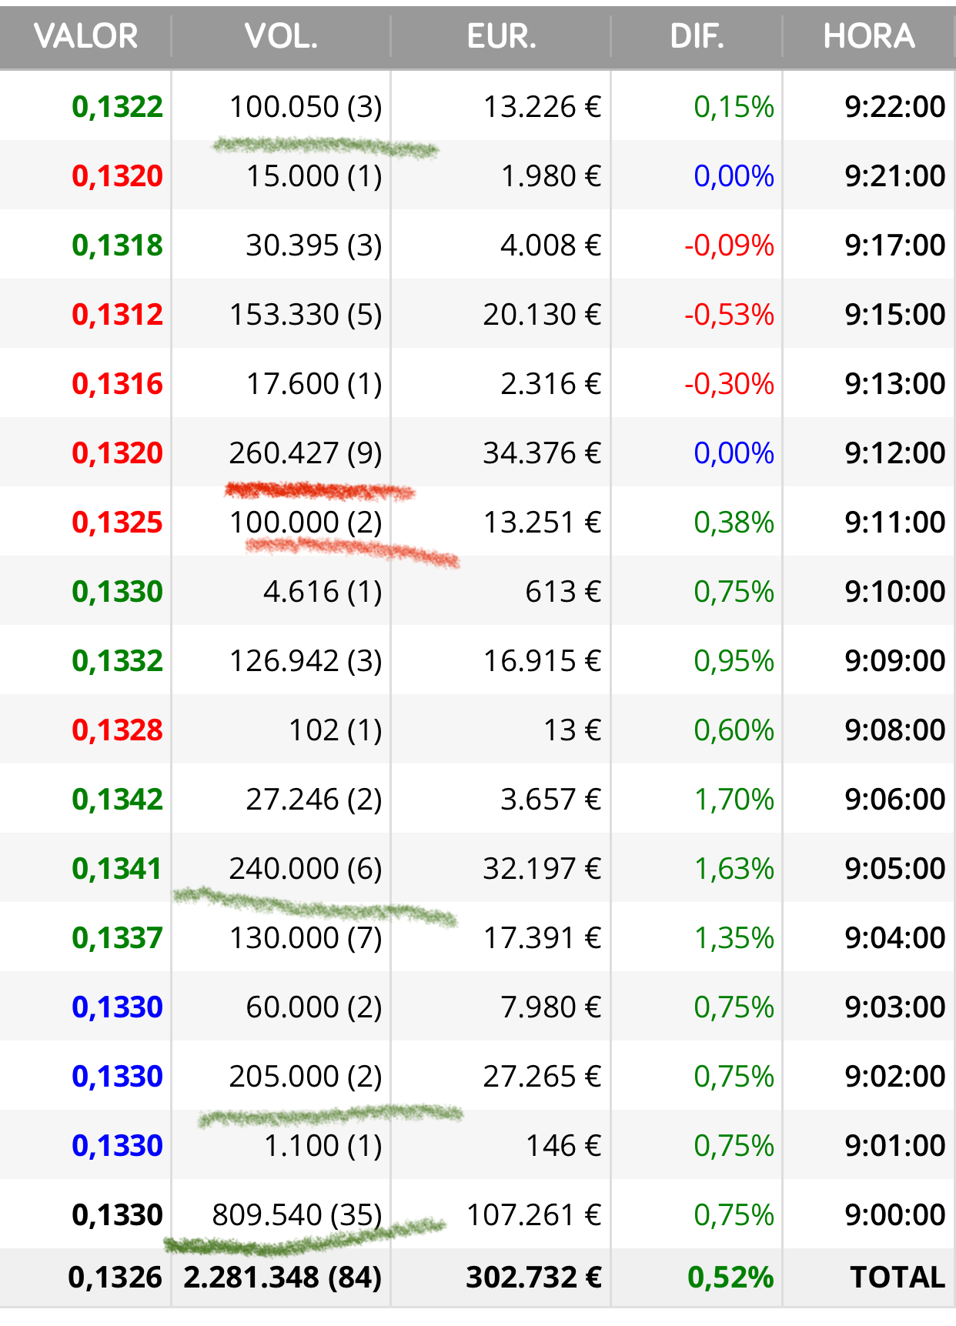The width and height of the screenshot is (956, 1326).
Task: Select volume 240.000 (6)
Action: point(306,869)
